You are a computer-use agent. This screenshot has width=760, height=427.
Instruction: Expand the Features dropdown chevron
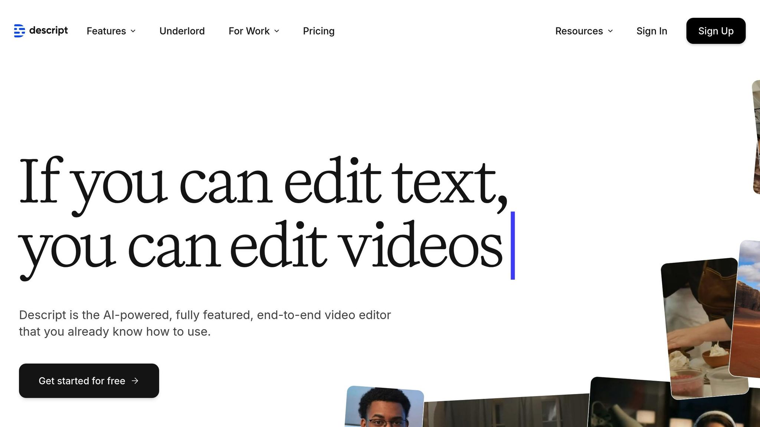(x=133, y=31)
